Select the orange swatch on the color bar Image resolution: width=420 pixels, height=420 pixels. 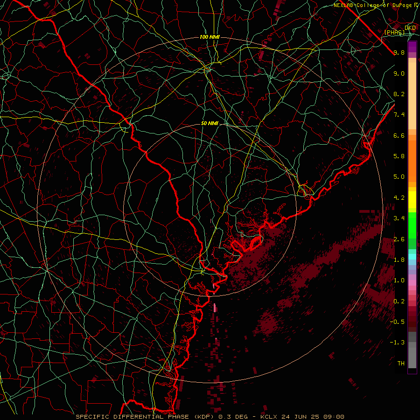pos(412,161)
